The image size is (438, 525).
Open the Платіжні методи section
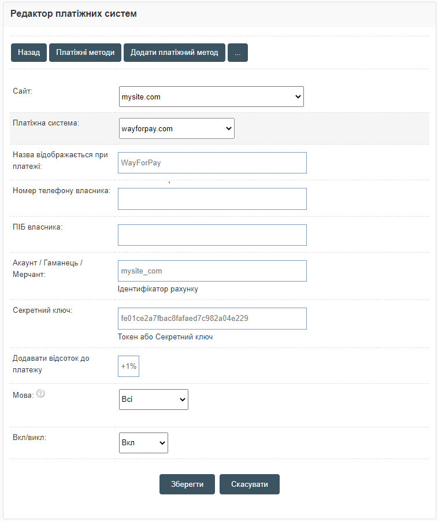85,53
